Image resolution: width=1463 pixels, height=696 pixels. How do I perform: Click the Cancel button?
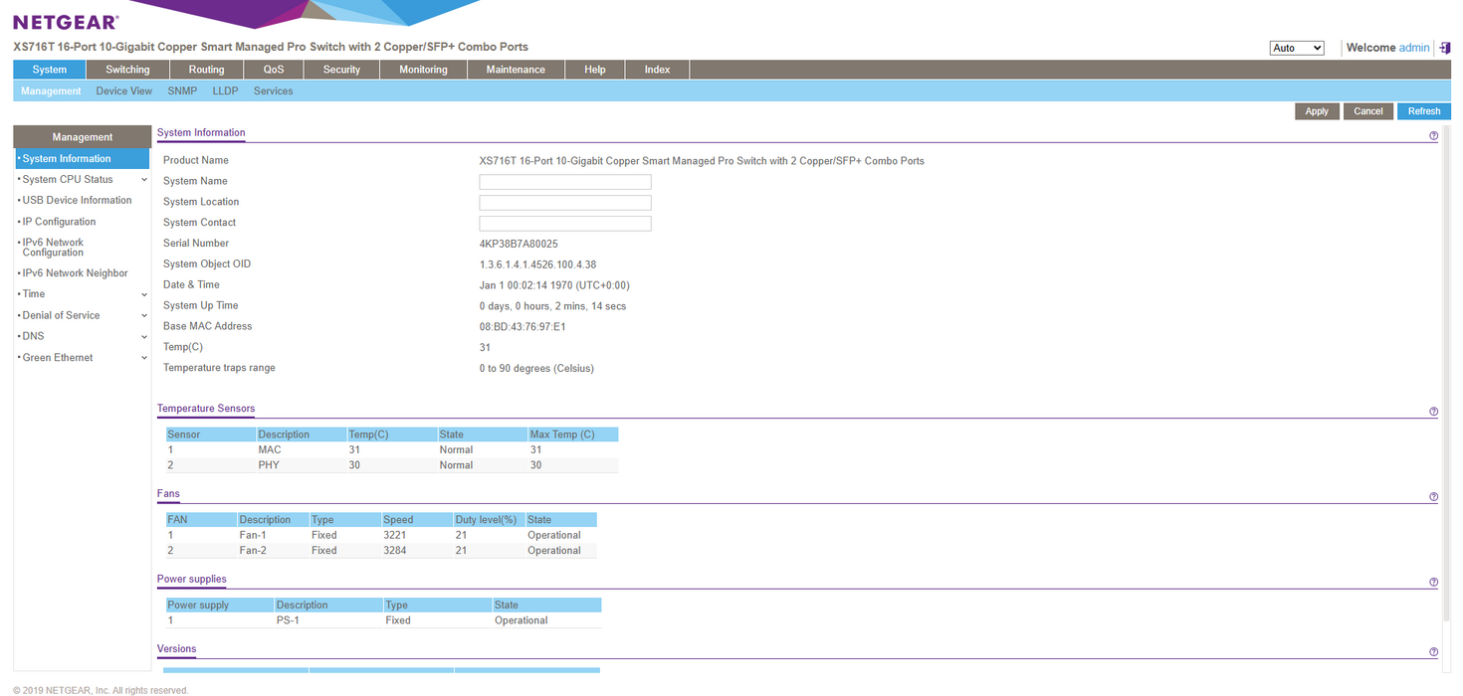(1368, 111)
